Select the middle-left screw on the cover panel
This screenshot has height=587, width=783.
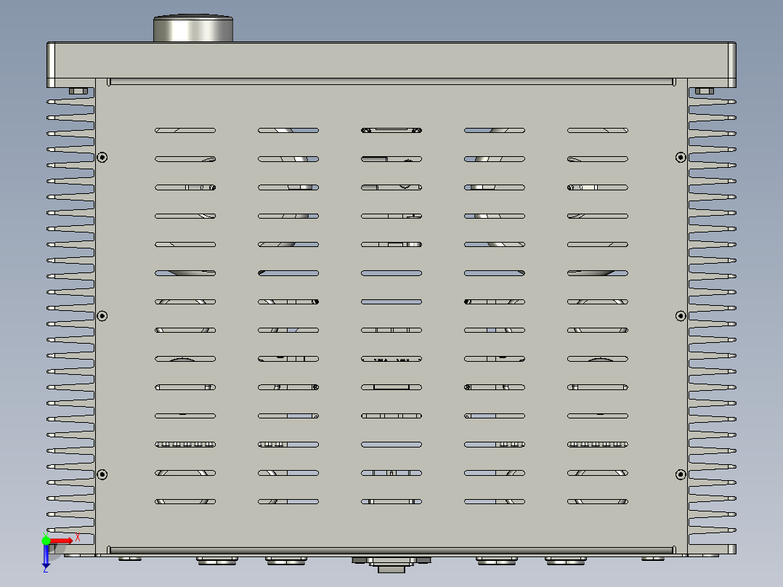click(x=102, y=316)
